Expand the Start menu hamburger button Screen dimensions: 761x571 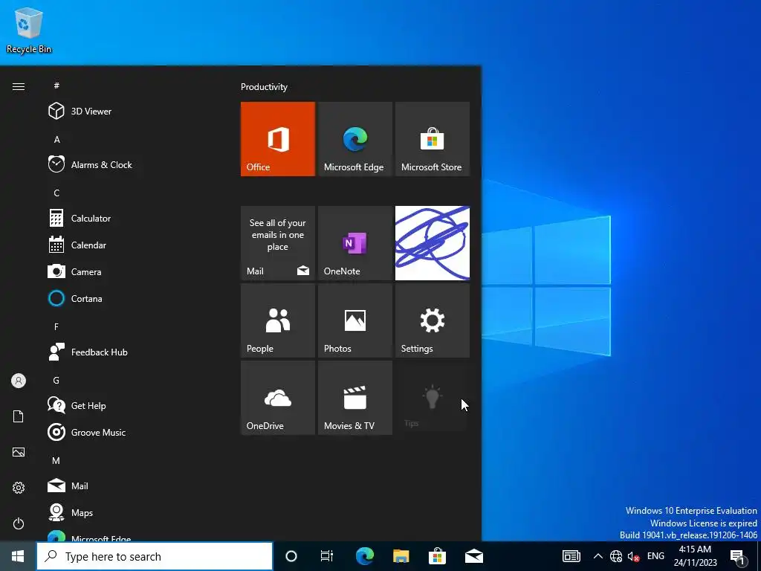[19, 86]
